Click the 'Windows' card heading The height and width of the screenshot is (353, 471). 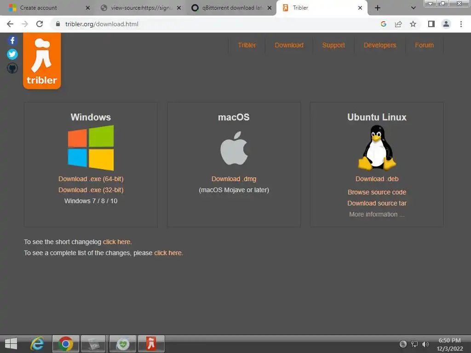coord(91,117)
